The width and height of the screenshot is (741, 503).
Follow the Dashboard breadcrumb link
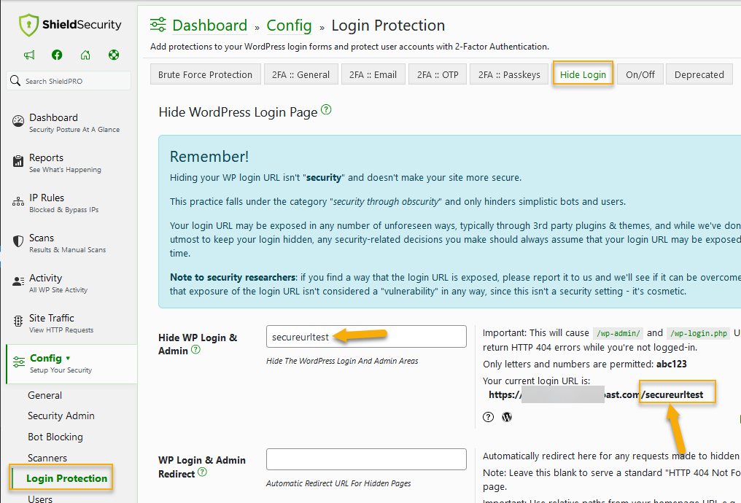coord(210,25)
